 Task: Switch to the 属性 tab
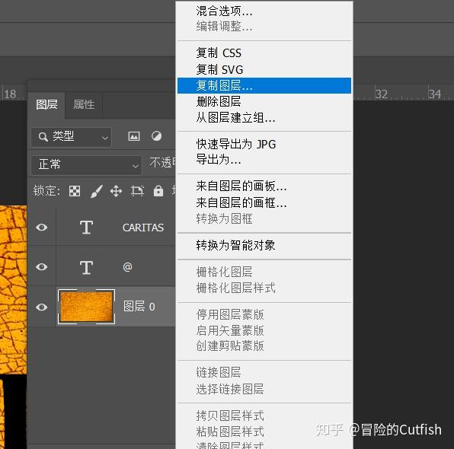click(84, 104)
